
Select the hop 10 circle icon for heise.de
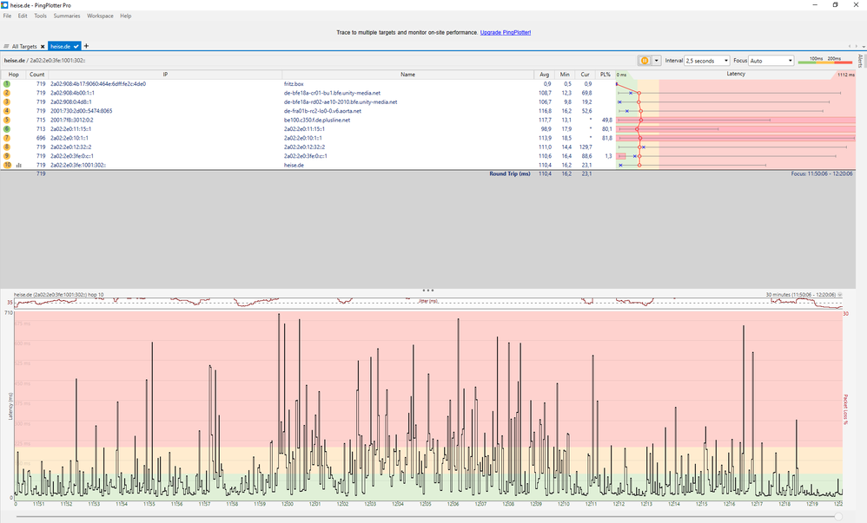[x=7, y=165]
